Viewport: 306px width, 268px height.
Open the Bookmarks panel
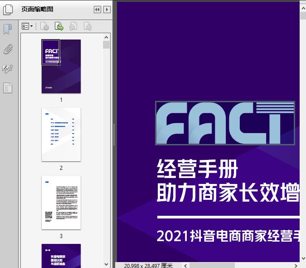point(8,30)
